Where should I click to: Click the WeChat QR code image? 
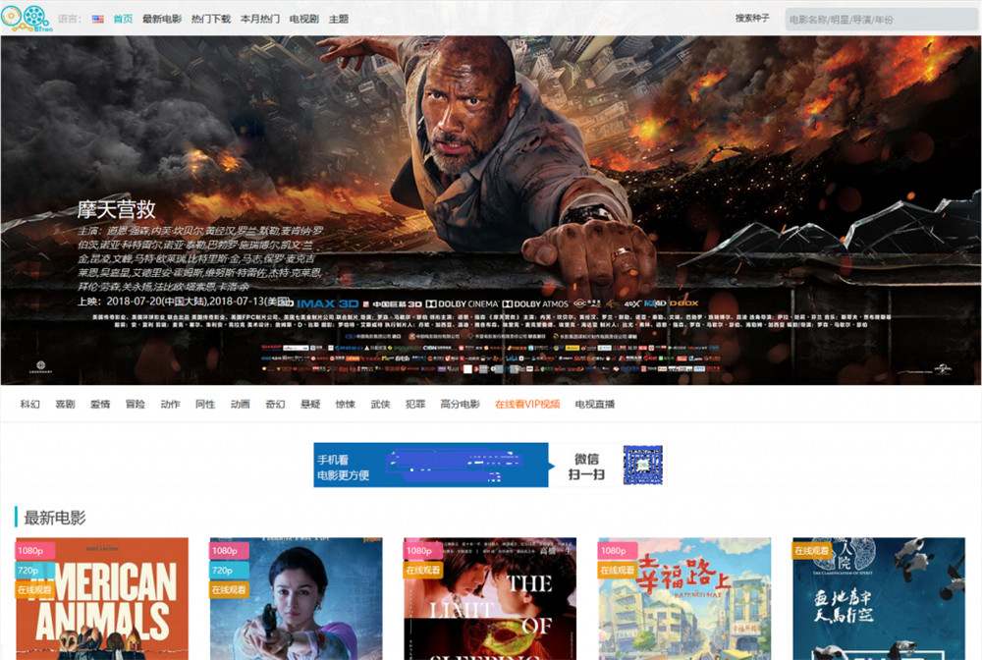(x=642, y=466)
